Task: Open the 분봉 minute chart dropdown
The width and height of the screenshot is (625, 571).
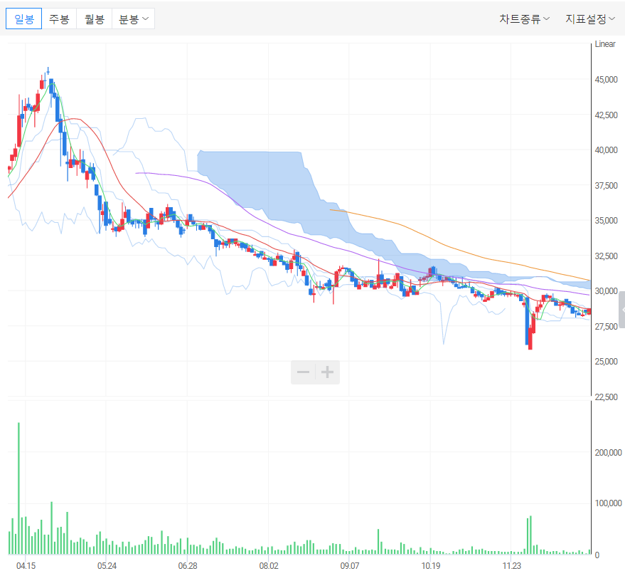Action: click(133, 19)
